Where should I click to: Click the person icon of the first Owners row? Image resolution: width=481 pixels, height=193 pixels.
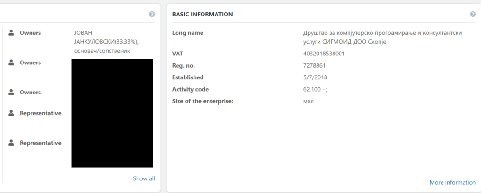[11, 33]
